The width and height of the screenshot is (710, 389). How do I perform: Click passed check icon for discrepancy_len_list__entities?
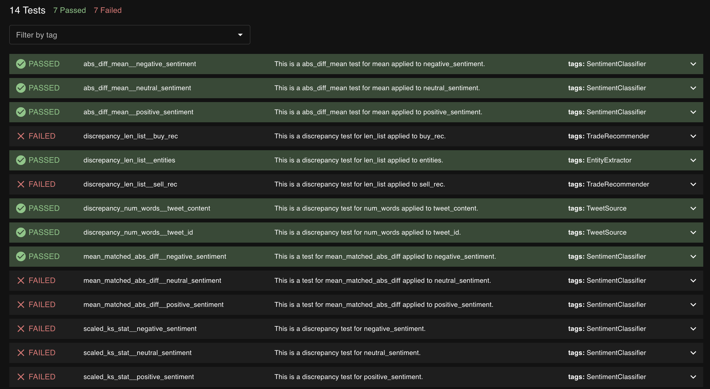(21, 160)
